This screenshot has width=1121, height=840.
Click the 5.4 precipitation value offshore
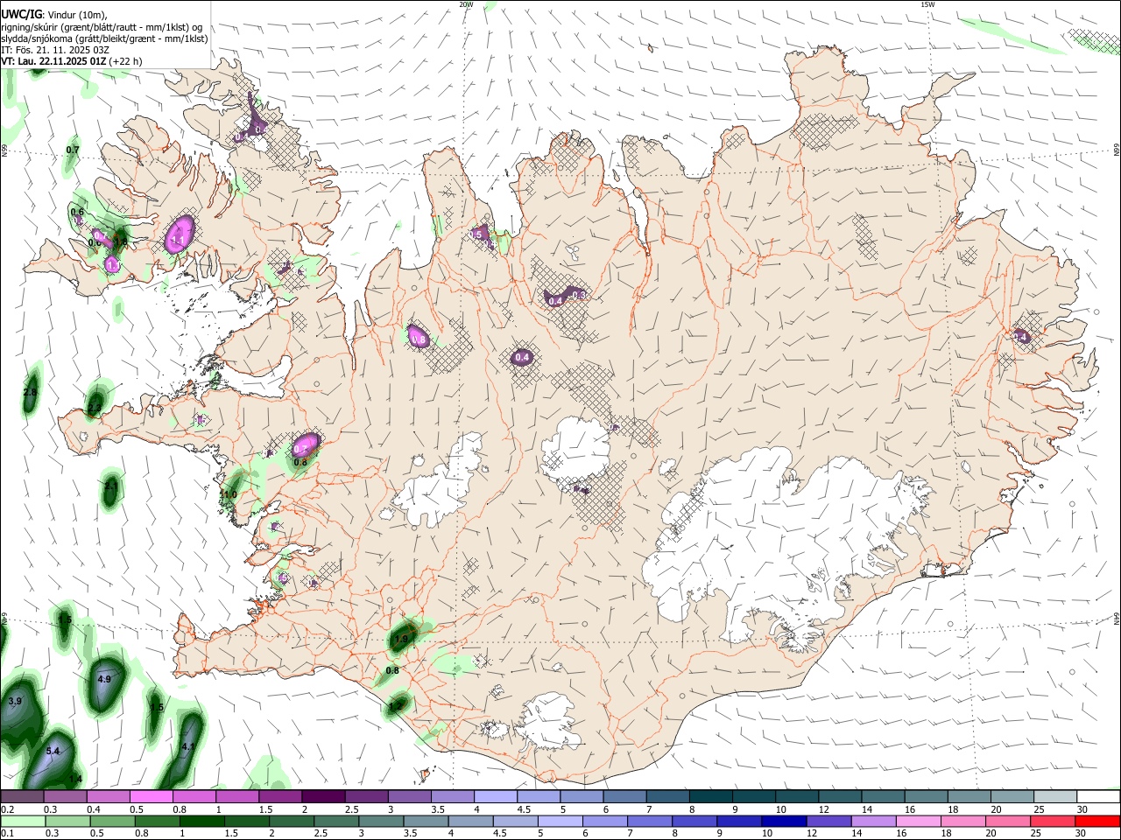click(x=53, y=752)
